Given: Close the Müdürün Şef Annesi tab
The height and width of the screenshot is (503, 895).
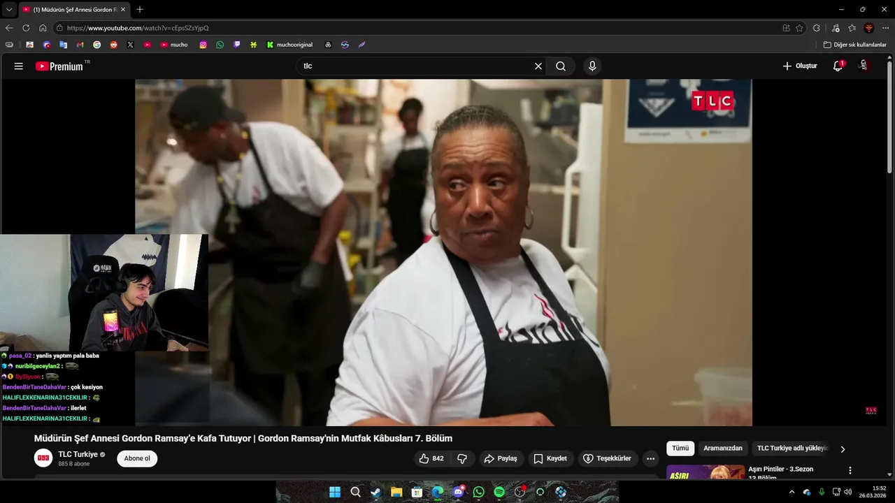Looking at the screenshot, I should pos(123,10).
